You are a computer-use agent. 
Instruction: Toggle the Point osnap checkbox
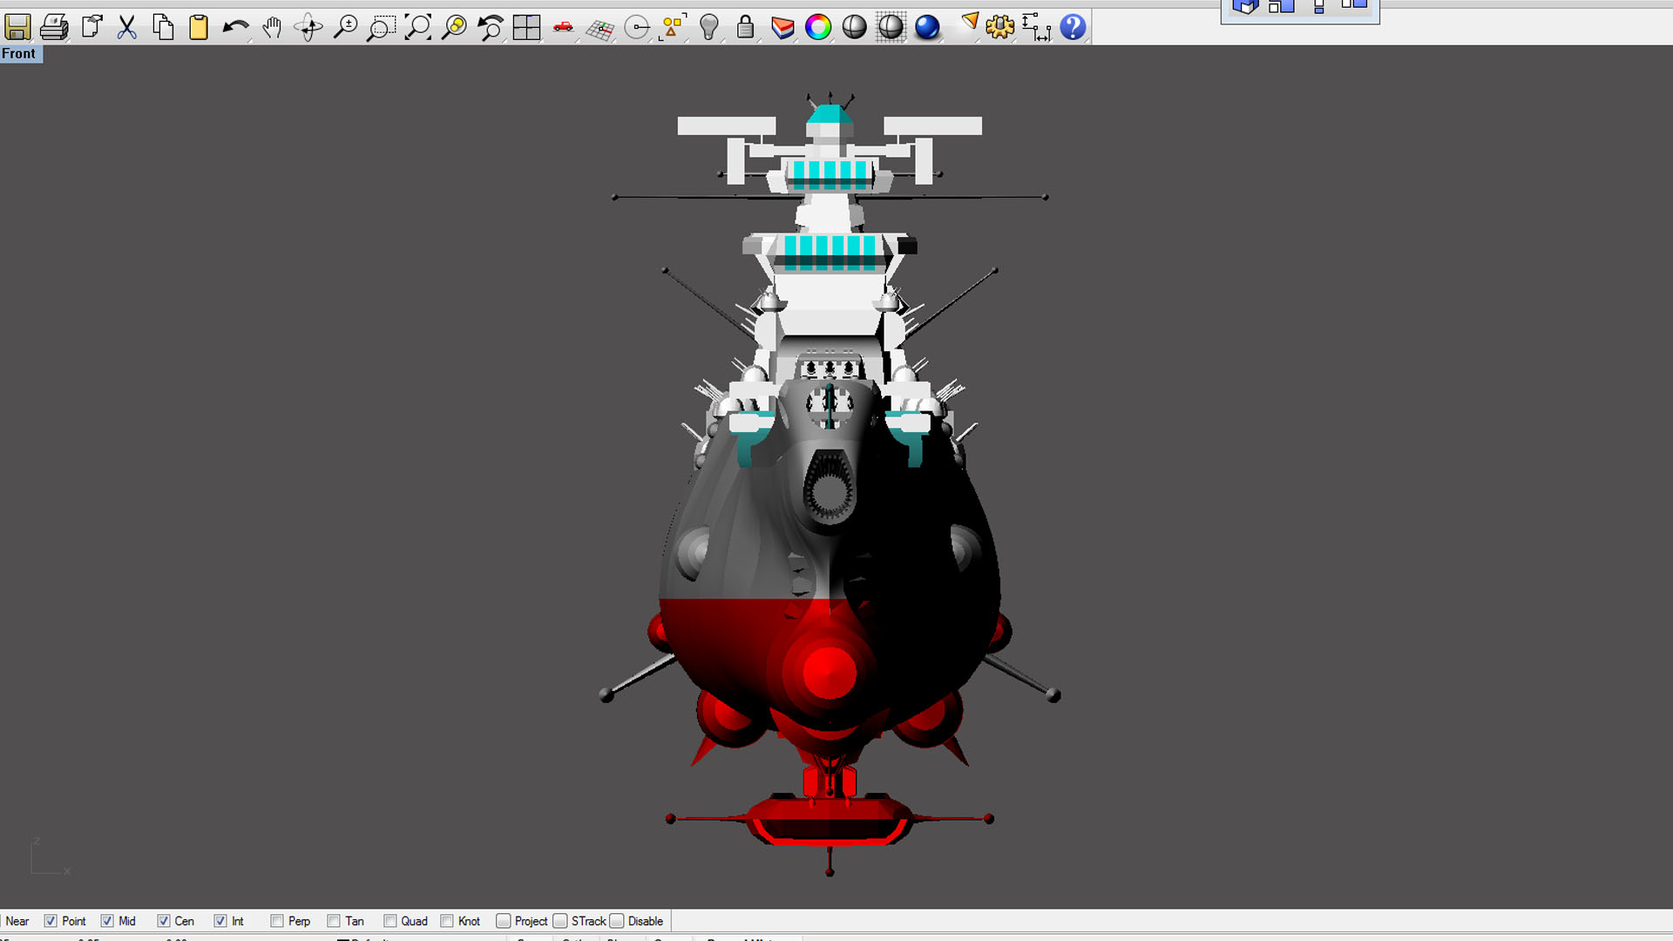click(51, 921)
